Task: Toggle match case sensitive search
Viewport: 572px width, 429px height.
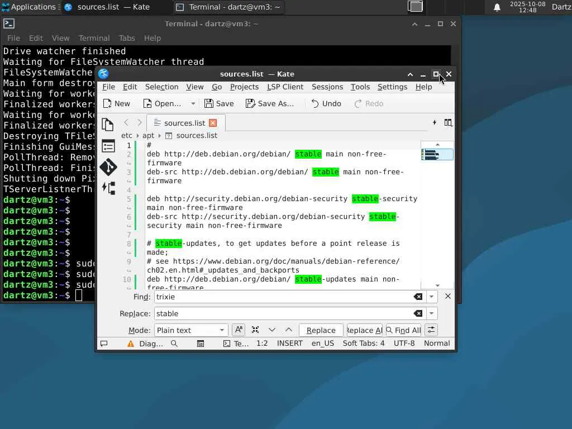Action: pos(239,330)
